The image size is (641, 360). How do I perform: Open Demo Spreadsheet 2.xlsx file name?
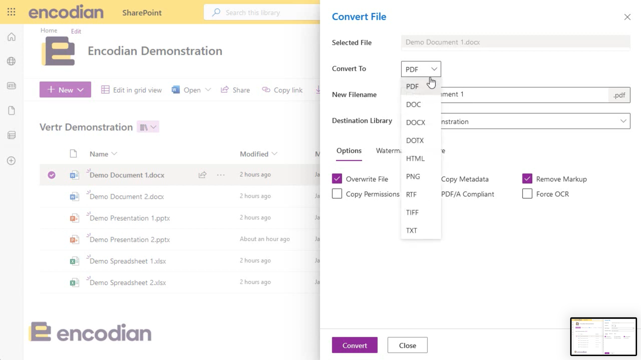tap(128, 283)
